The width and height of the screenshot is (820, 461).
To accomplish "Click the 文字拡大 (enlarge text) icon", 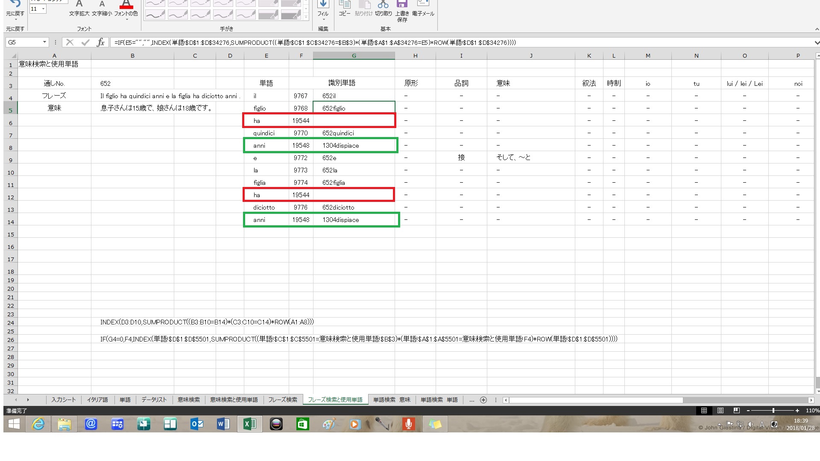I will pos(79,5).
